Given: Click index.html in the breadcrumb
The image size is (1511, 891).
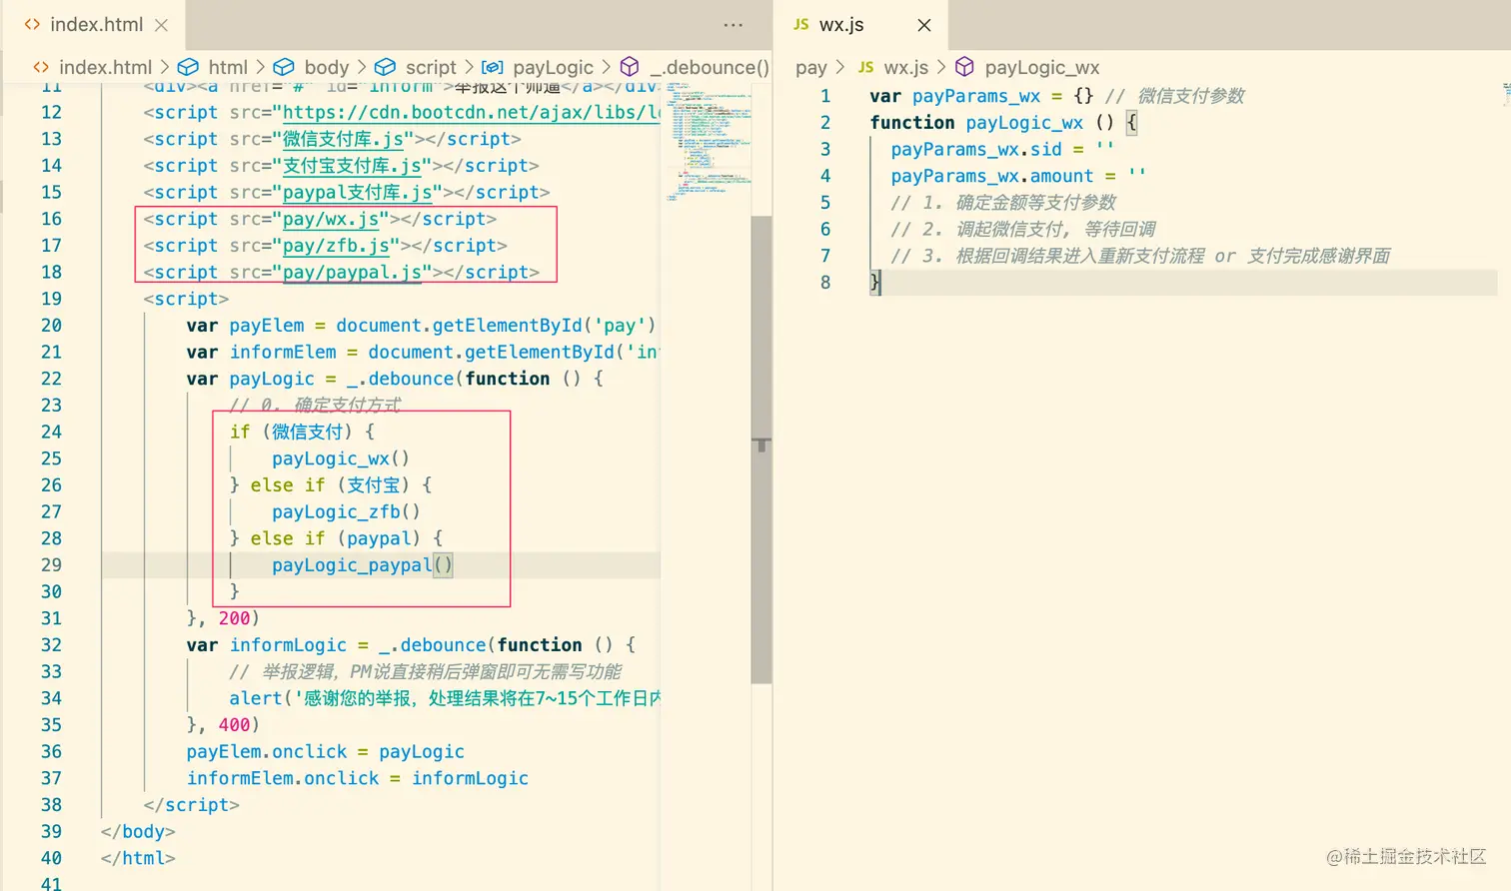Looking at the screenshot, I should (105, 67).
